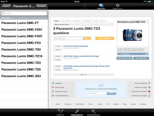Image resolution: width=154 pixels, height=116 pixels.
Task: Select Panasonic Lumix DMC-TZ5
Action: (24, 69)
